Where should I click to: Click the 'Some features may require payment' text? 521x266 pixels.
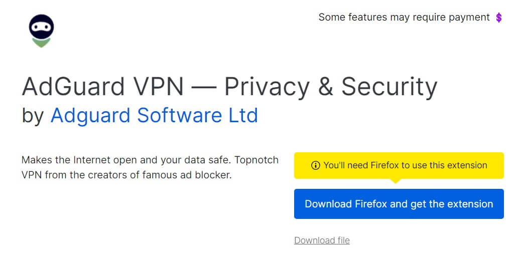tap(404, 18)
